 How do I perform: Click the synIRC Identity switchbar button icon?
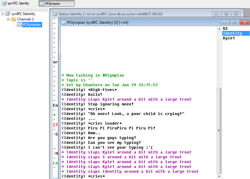coord(4,3)
